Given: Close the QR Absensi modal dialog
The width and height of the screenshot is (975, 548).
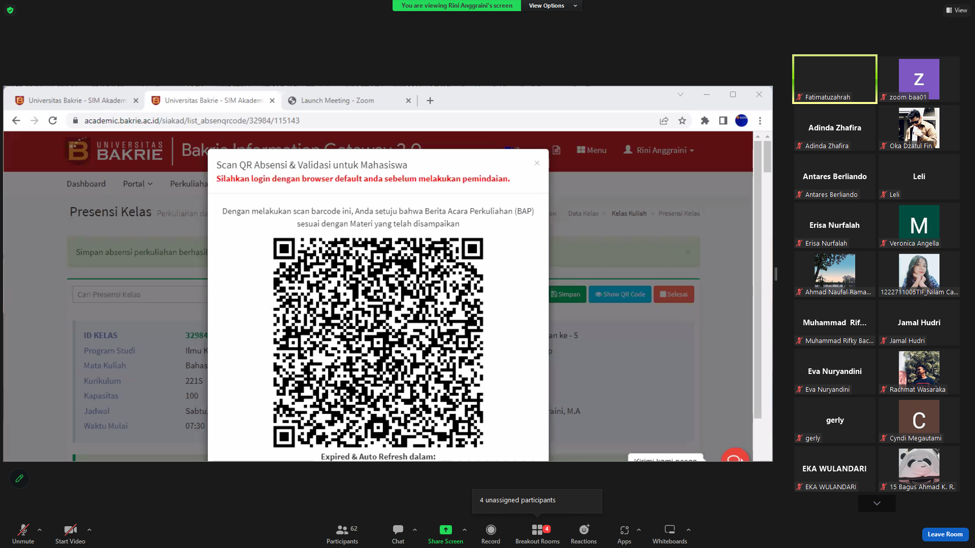Looking at the screenshot, I should tap(537, 163).
